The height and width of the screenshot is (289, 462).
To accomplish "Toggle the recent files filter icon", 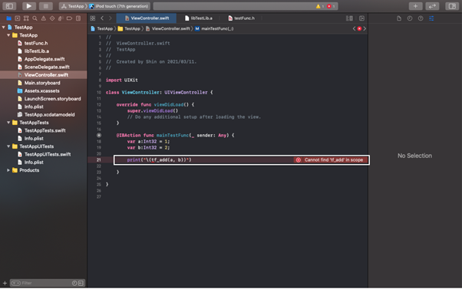I will pos(74,283).
